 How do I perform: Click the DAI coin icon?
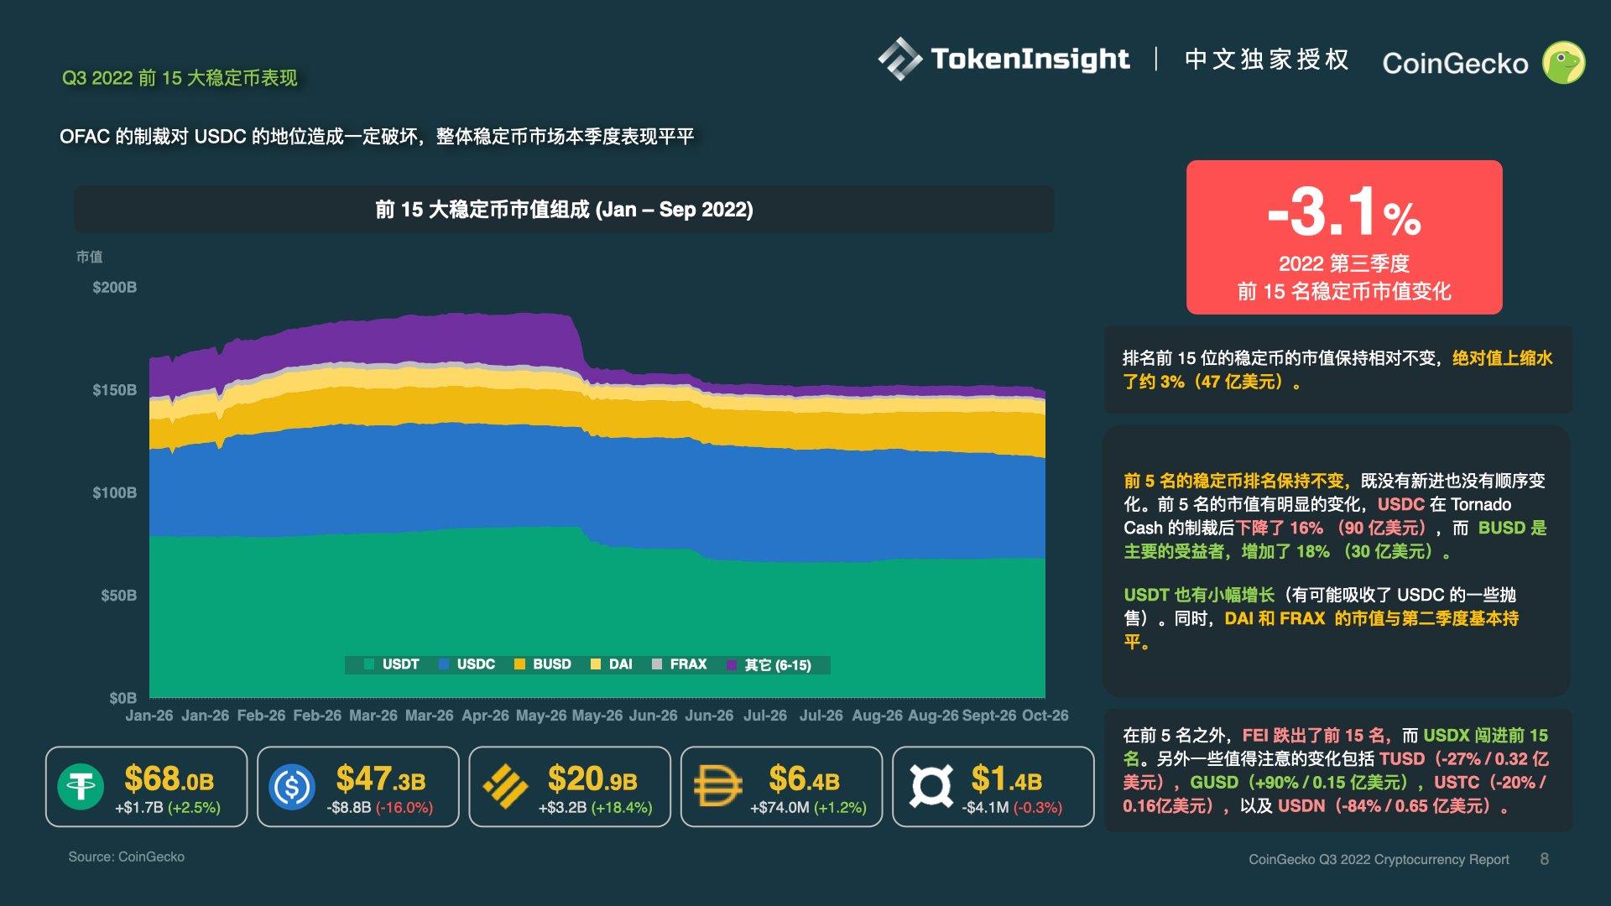pyautogui.click(x=714, y=786)
